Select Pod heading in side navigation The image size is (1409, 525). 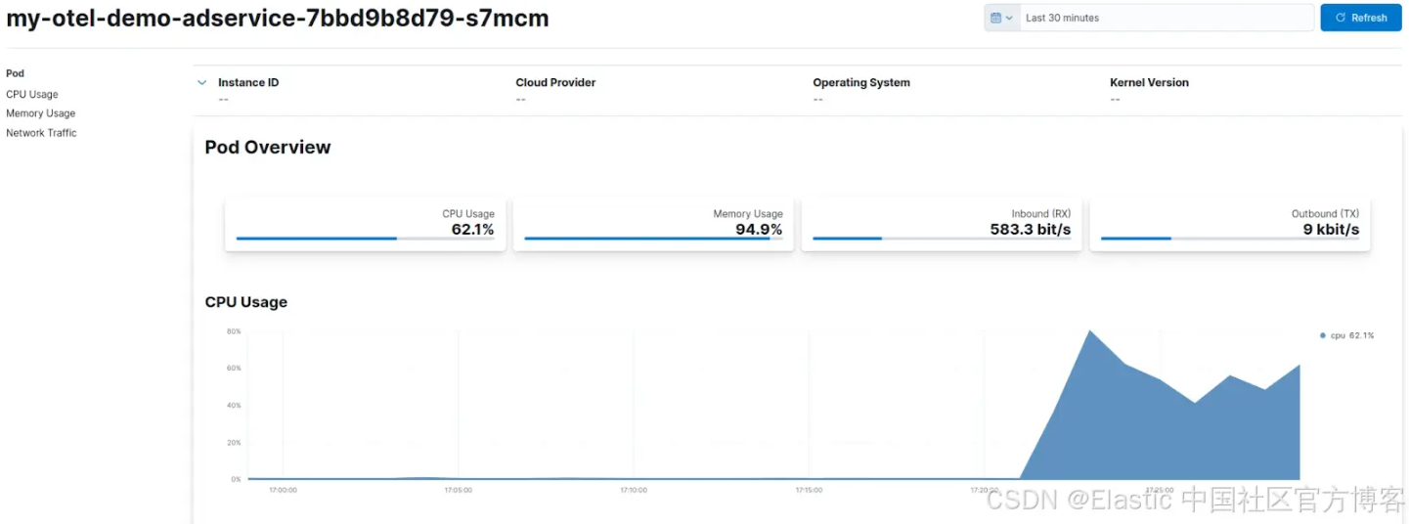(x=15, y=73)
